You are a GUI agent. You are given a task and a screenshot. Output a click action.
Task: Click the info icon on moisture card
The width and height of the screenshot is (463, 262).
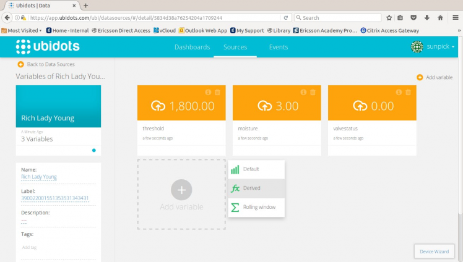click(303, 92)
